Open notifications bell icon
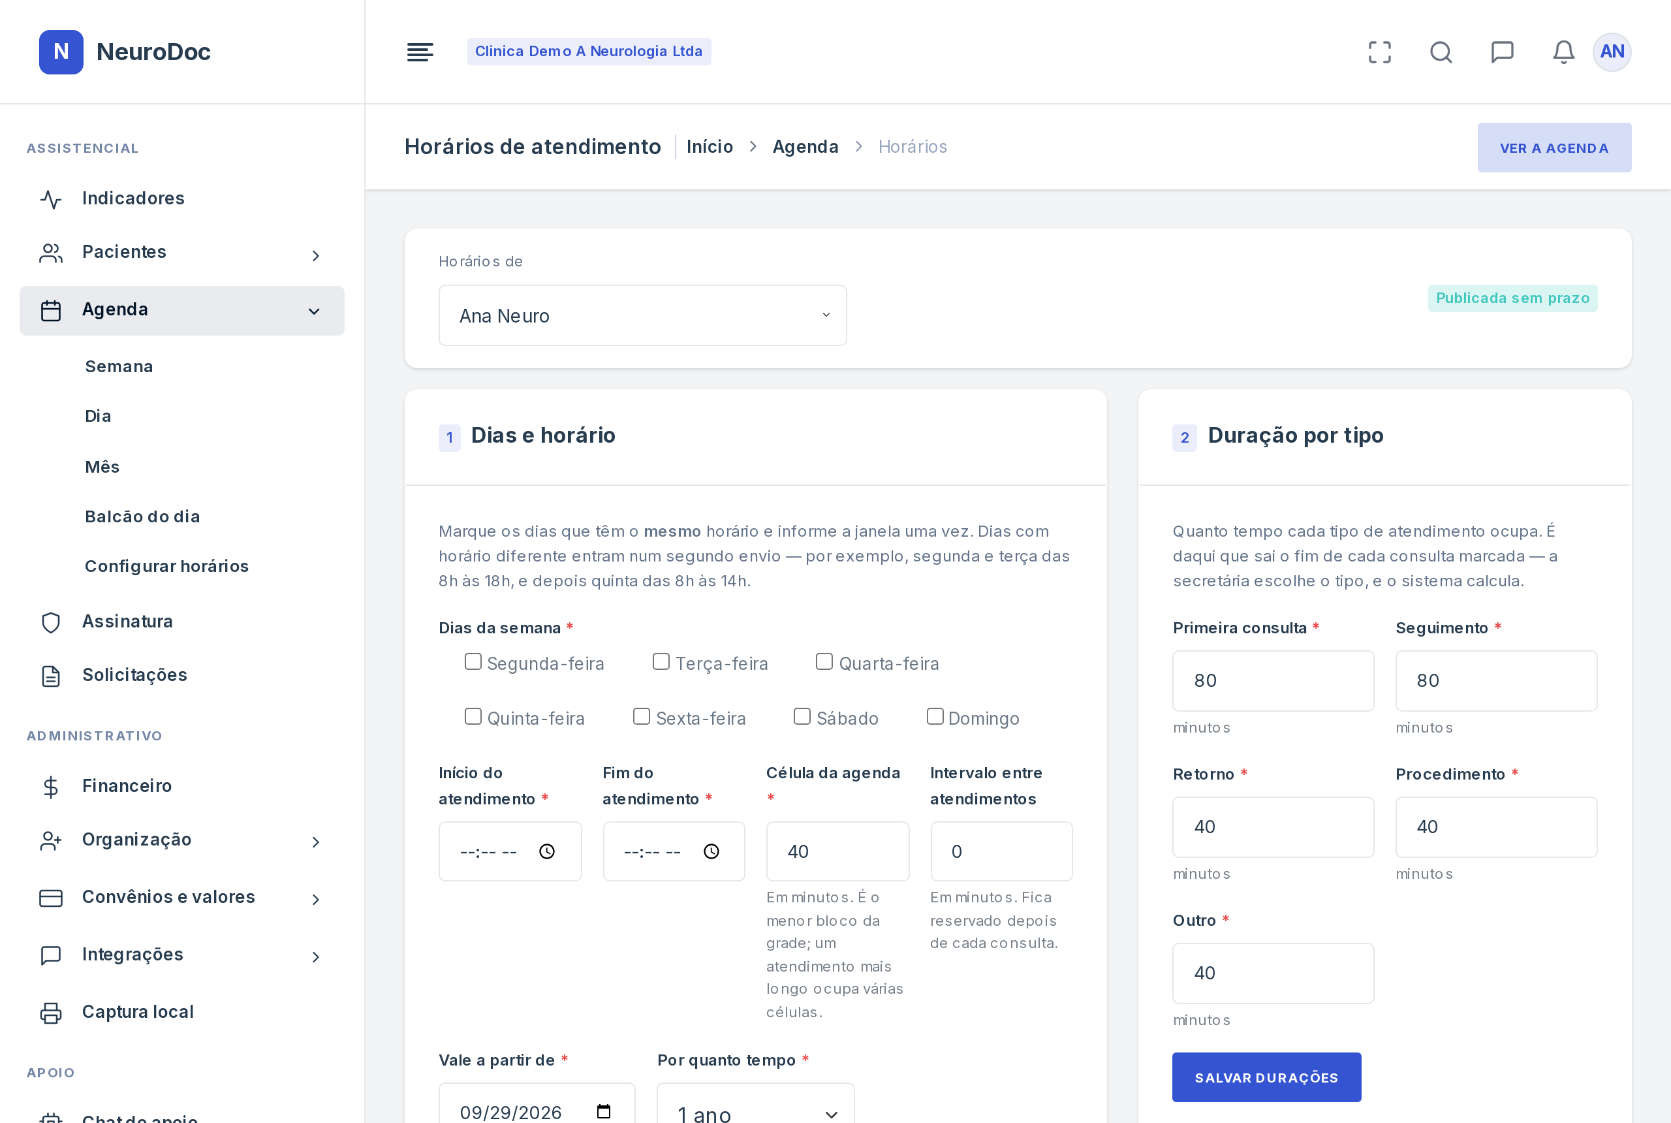This screenshot has height=1123, width=1671. [1563, 52]
